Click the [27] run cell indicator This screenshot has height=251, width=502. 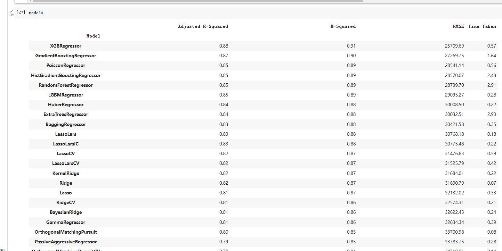pyautogui.click(x=21, y=13)
